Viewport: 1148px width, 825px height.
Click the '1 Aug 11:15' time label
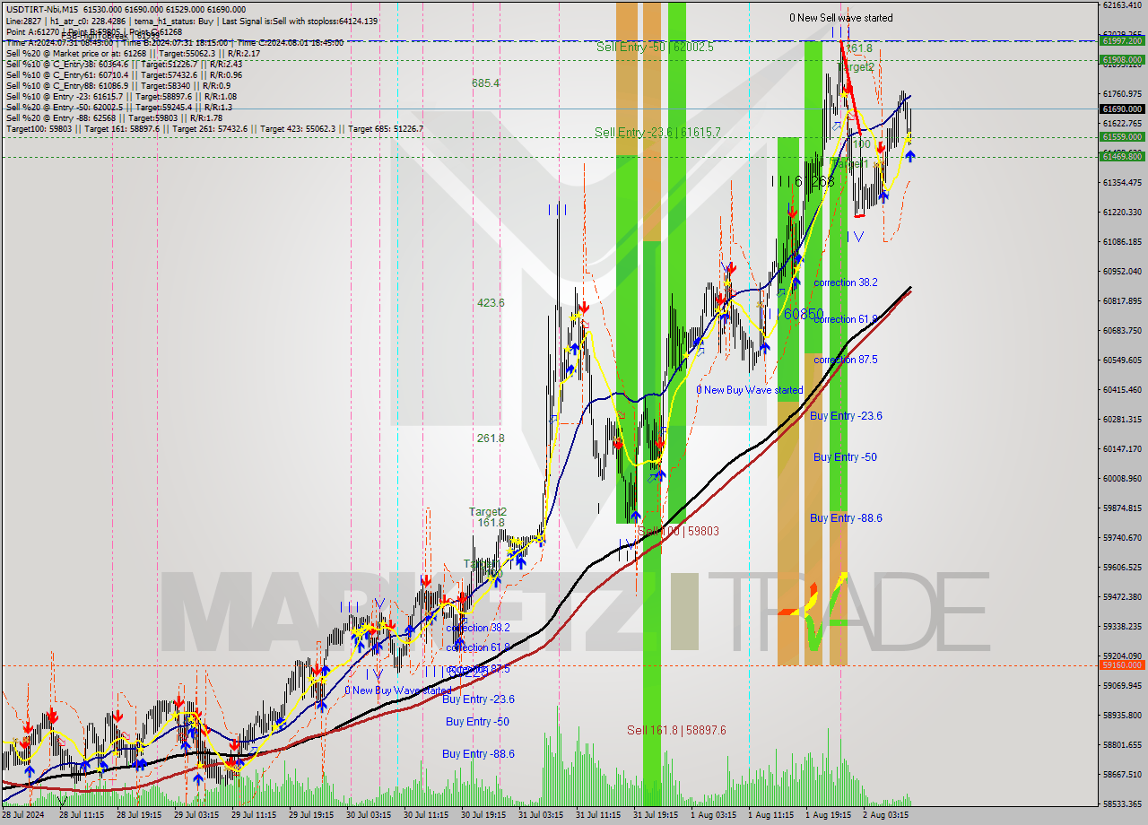click(x=771, y=816)
